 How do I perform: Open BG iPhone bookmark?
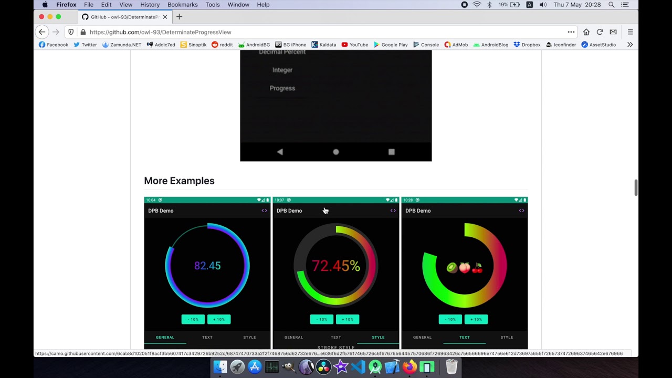[291, 45]
